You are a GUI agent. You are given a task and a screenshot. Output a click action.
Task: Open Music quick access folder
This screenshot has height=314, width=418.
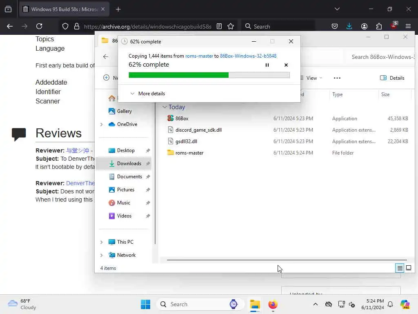(123, 203)
